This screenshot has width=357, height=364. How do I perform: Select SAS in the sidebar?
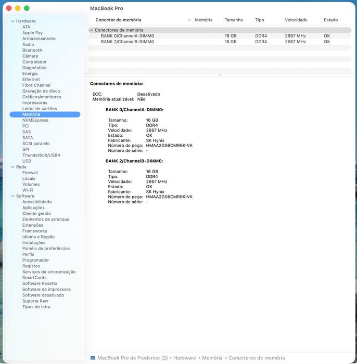tap(27, 132)
